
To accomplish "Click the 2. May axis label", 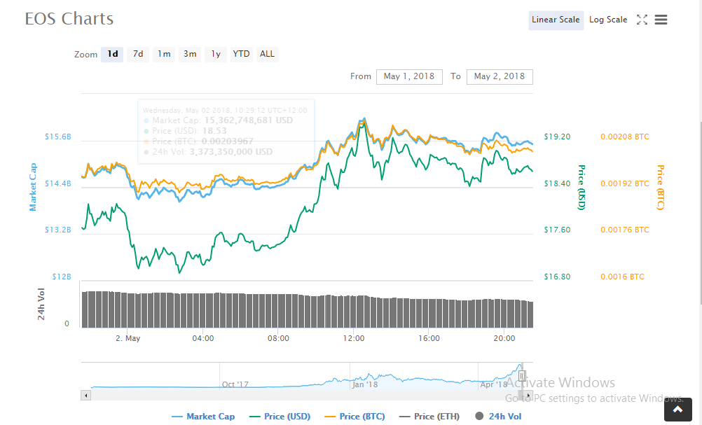I will [128, 339].
